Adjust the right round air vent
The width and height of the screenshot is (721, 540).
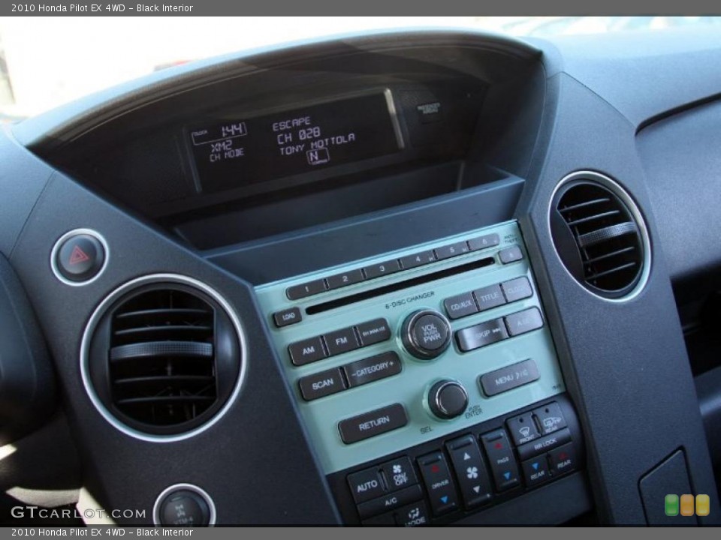pyautogui.click(x=599, y=237)
